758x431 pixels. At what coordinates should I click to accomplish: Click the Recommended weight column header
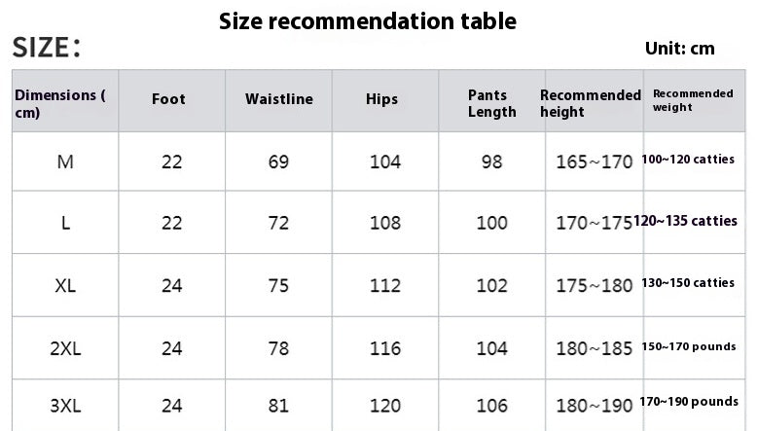(x=693, y=100)
